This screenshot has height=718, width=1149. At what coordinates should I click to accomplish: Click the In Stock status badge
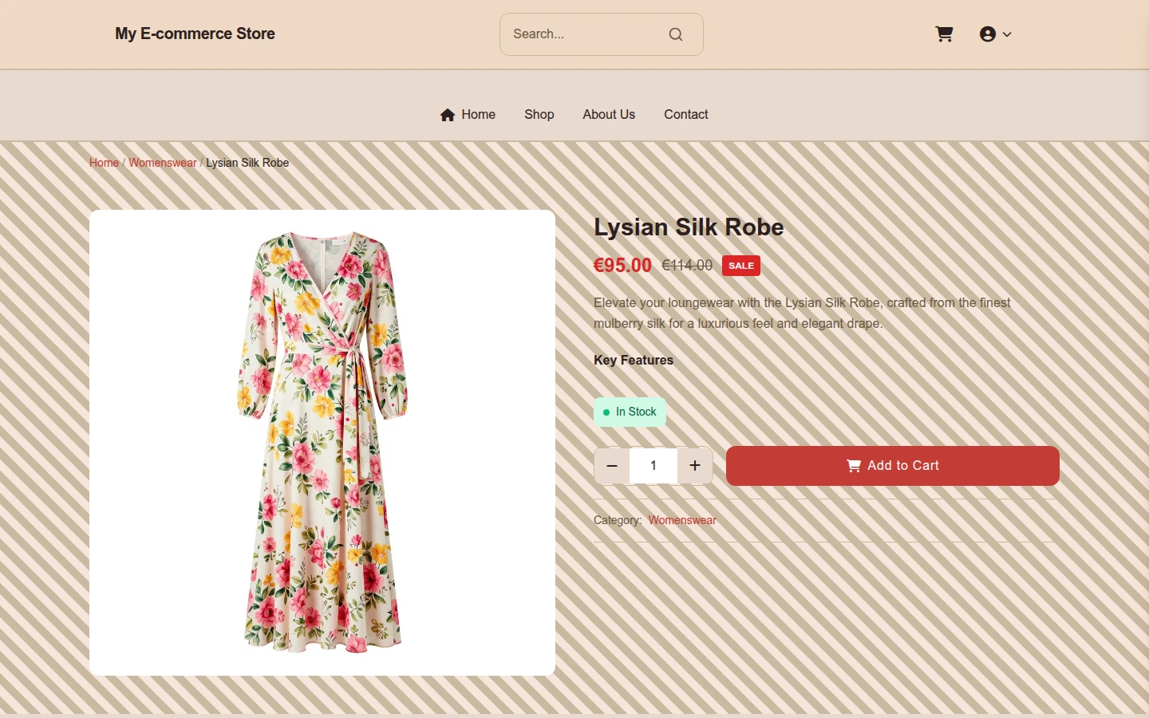[x=630, y=412]
